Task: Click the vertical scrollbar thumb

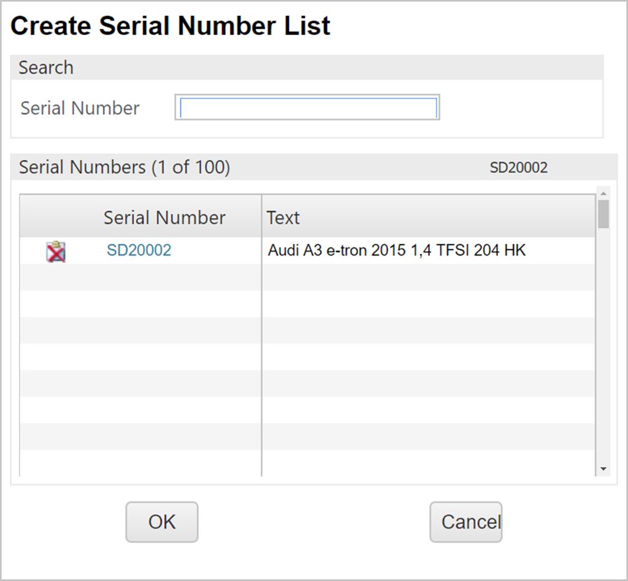Action: point(603,214)
